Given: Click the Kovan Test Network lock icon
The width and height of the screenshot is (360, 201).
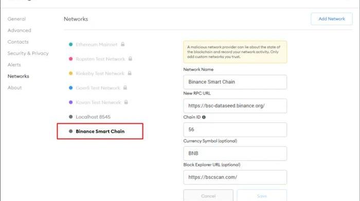Looking at the screenshot, I should (x=126, y=102).
